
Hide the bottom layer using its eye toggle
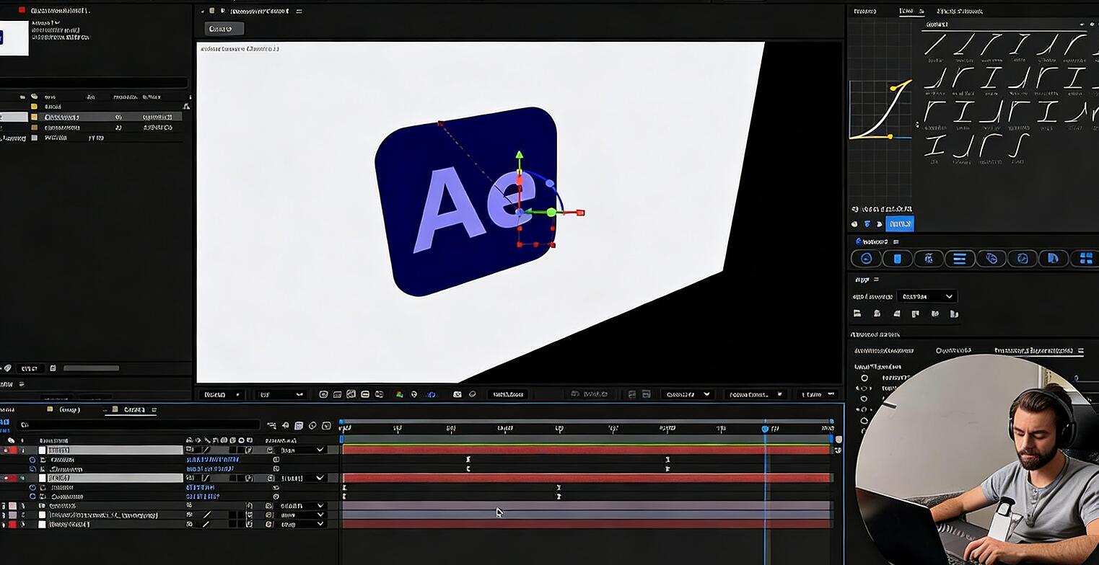pyautogui.click(x=4, y=524)
